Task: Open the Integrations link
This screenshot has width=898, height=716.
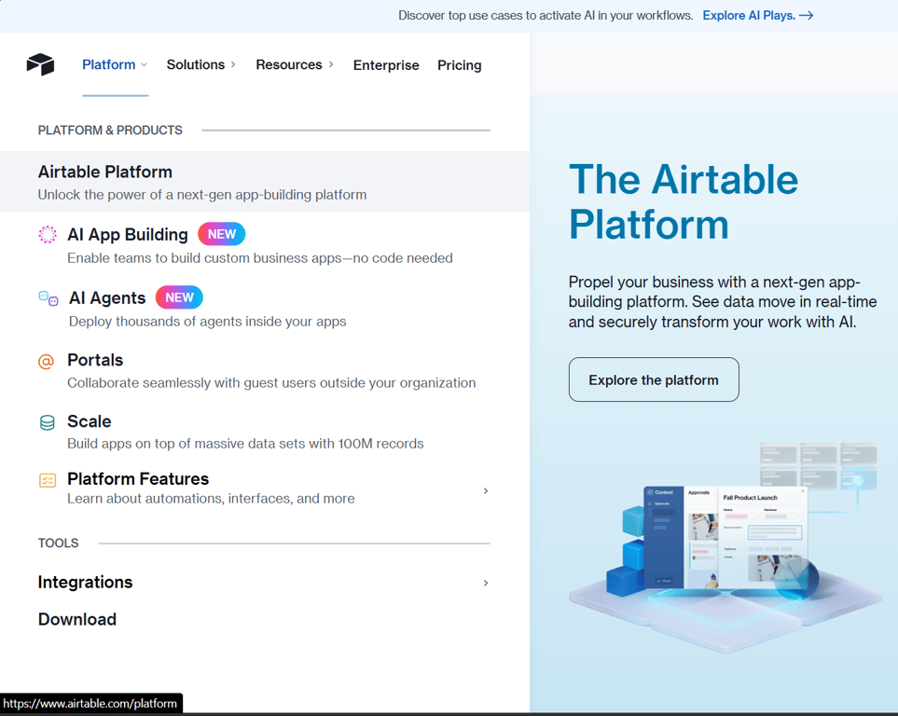Action: tap(86, 582)
